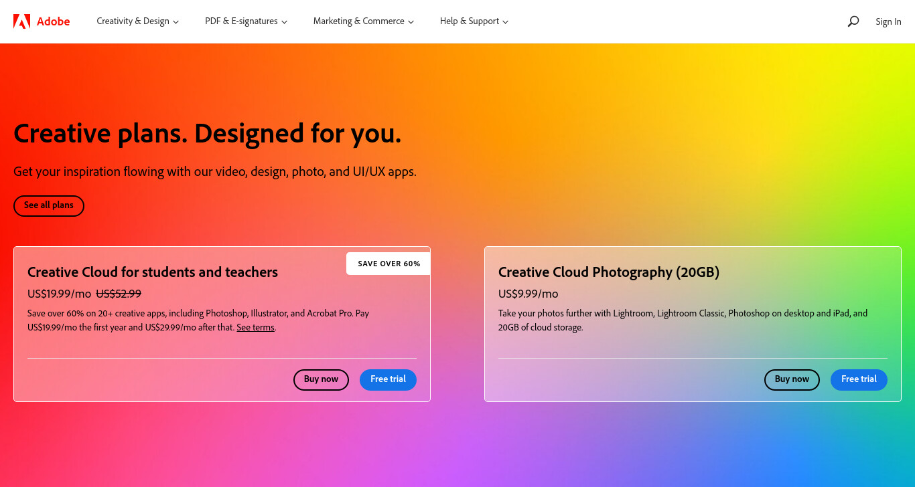Click the US$19.99/mo price text
This screenshot has width=915, height=487.
tap(59, 294)
